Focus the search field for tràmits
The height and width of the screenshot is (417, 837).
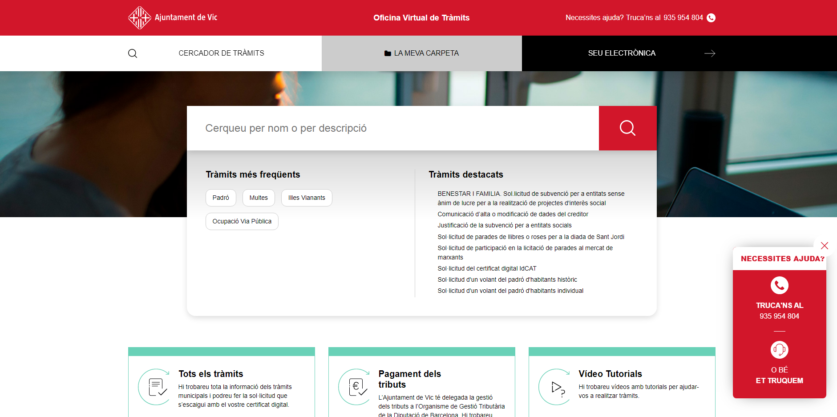click(x=392, y=128)
